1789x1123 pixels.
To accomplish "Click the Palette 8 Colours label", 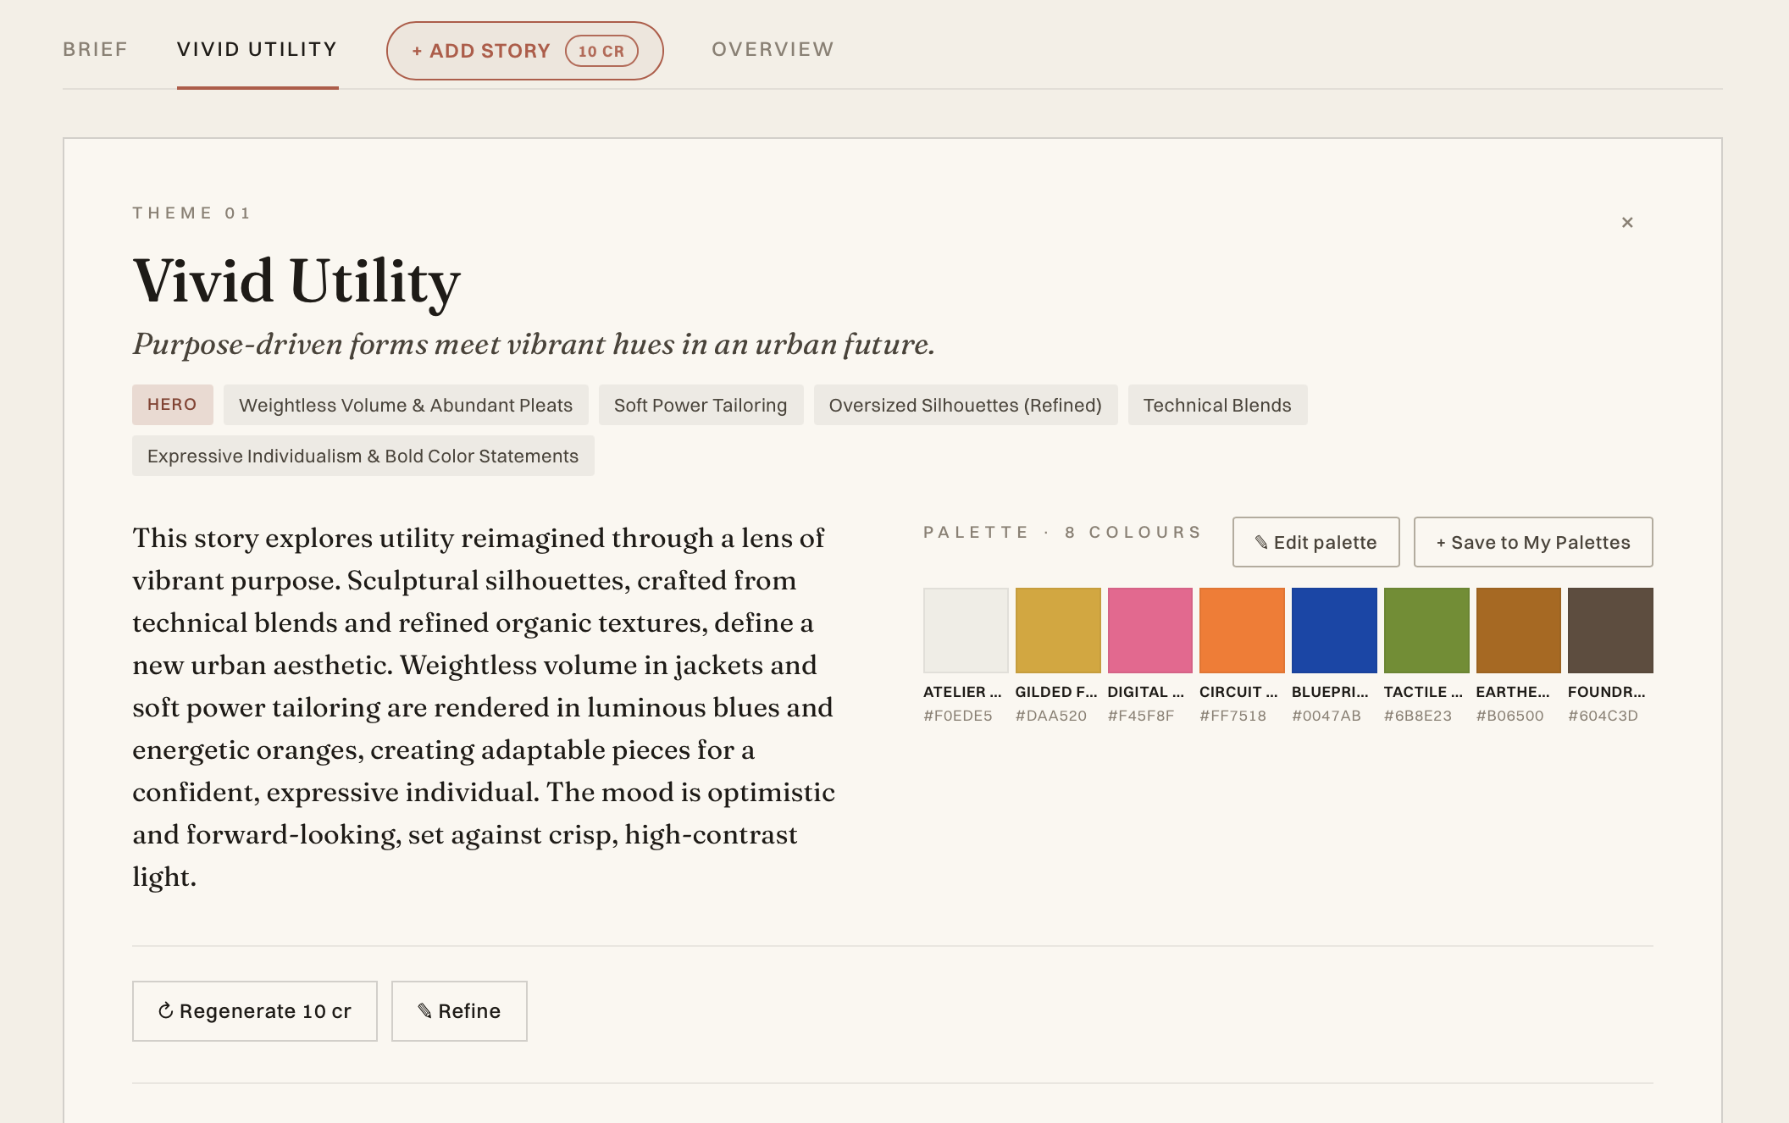I will 1063,532.
